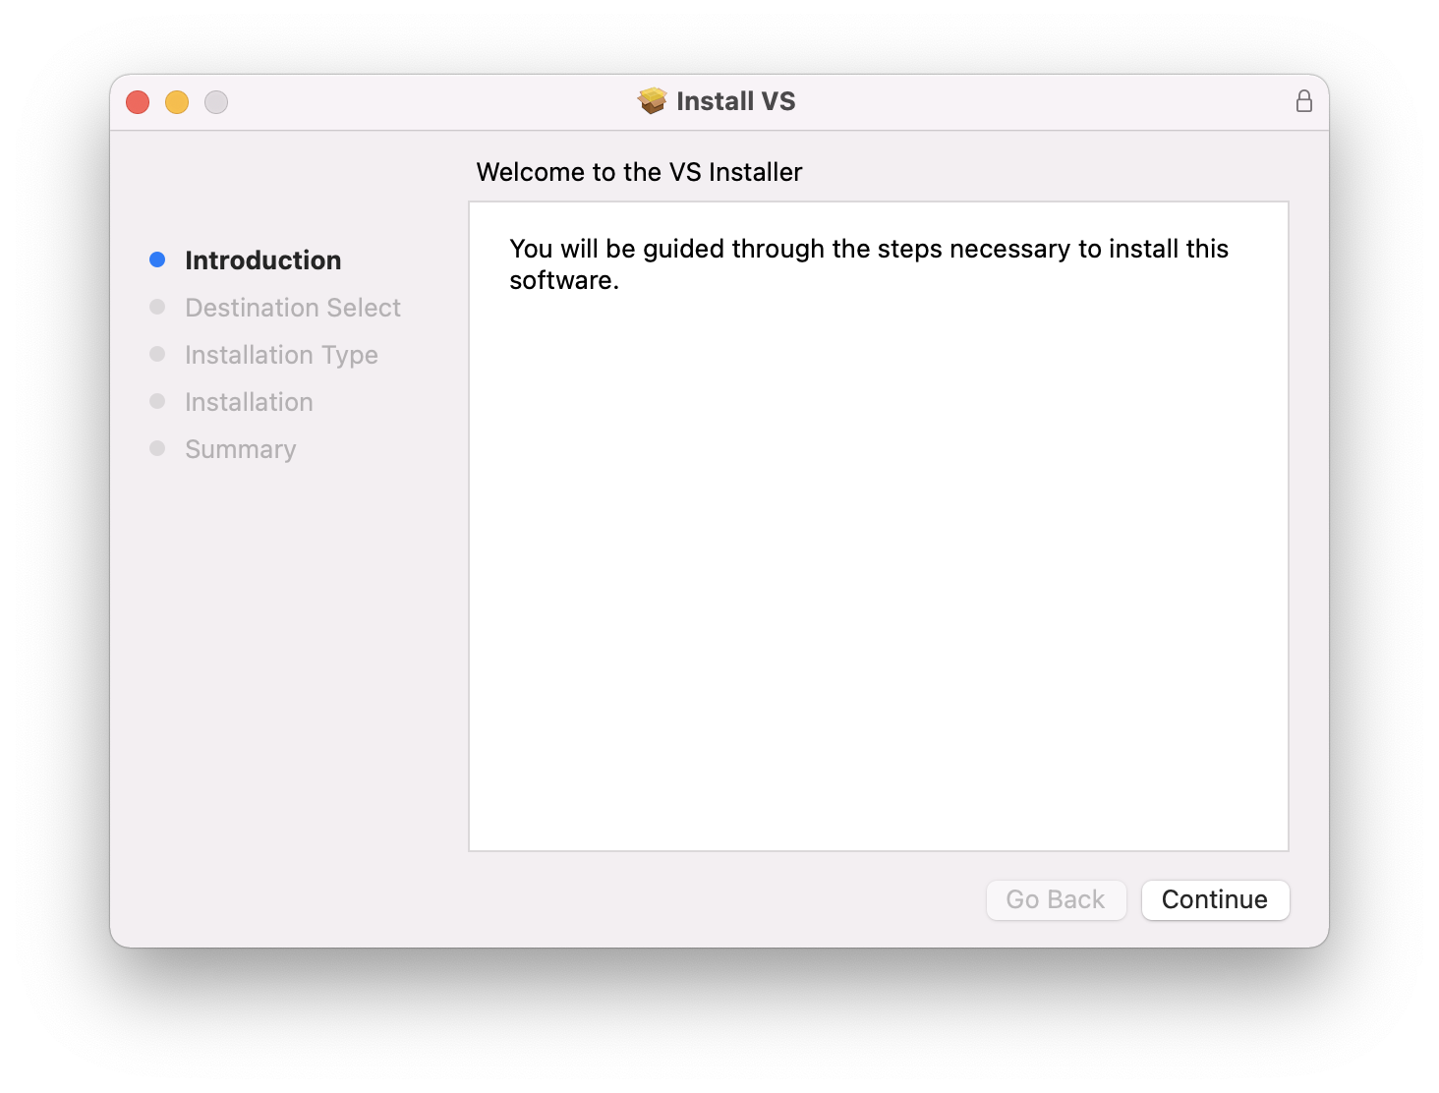Click the gray zoom window button
Screen dimensions: 1439x1093
[x=216, y=102]
